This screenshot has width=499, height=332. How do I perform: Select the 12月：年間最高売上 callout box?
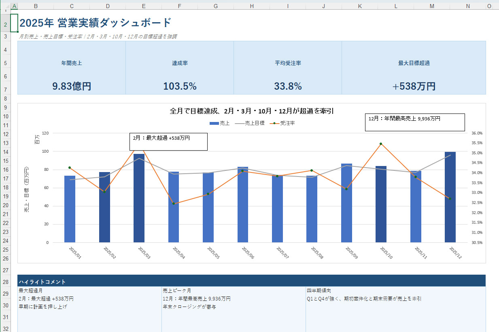(x=415, y=122)
